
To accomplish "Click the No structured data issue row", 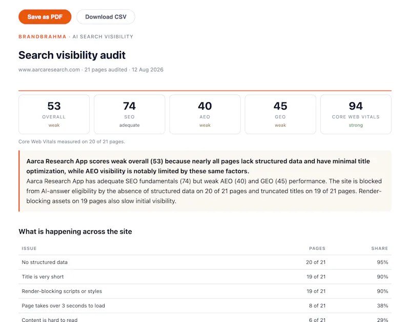I will (205, 262).
